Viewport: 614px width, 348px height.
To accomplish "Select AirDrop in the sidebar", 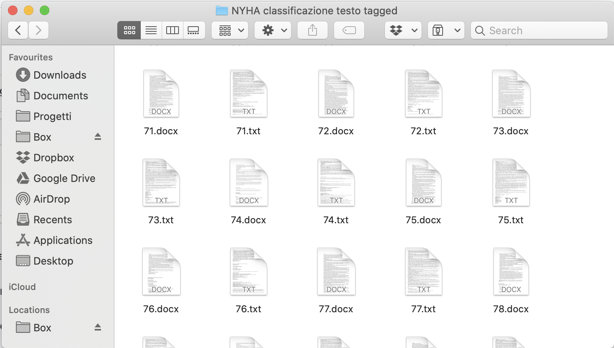I will (x=51, y=199).
